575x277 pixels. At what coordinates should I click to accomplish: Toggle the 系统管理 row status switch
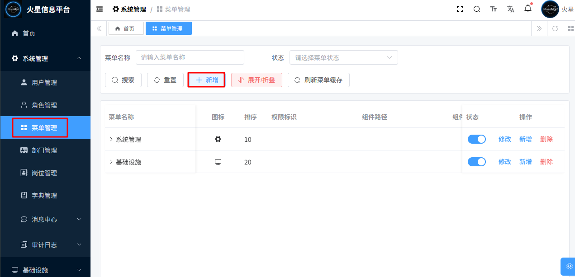476,139
